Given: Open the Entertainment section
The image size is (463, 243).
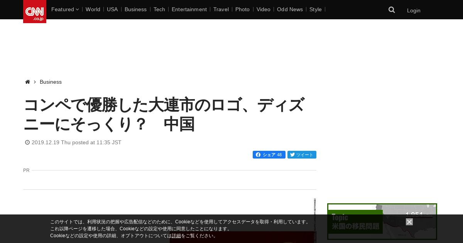Looking at the screenshot, I should pos(189,9).
